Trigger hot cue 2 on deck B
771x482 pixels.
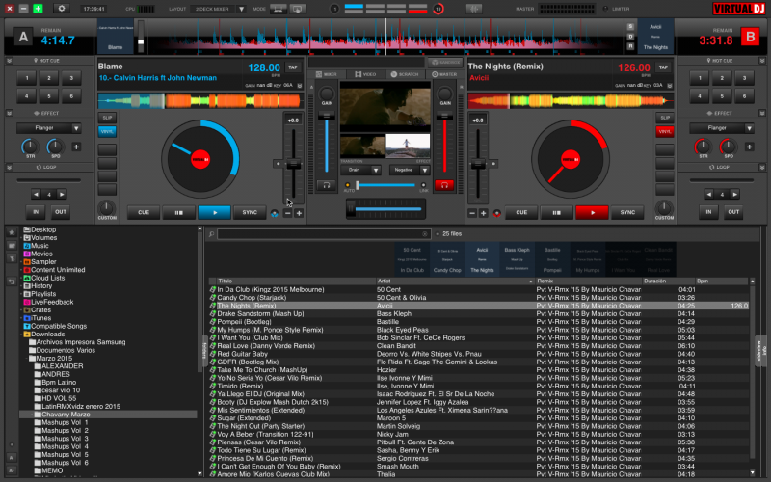coord(721,78)
